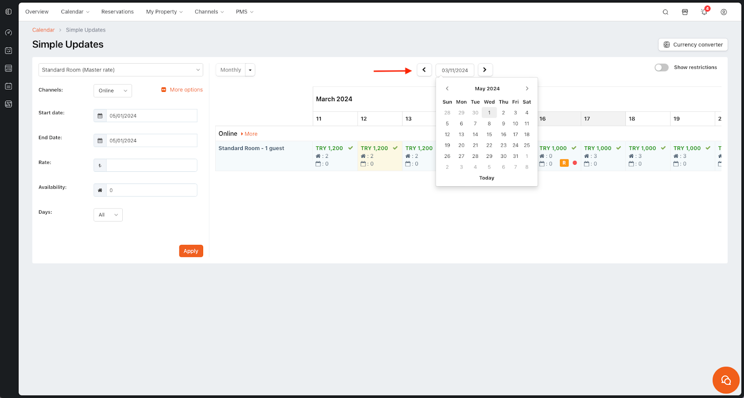Select May 15 in the date picker
The height and width of the screenshot is (398, 744).
click(x=489, y=135)
